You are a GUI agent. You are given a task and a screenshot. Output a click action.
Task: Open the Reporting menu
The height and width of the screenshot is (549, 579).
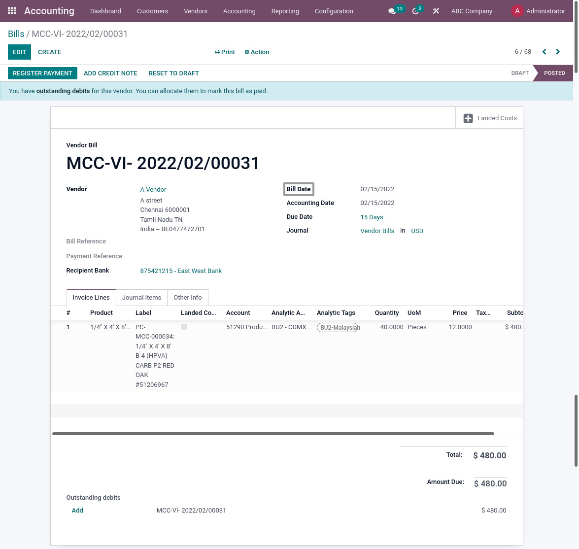(x=285, y=11)
